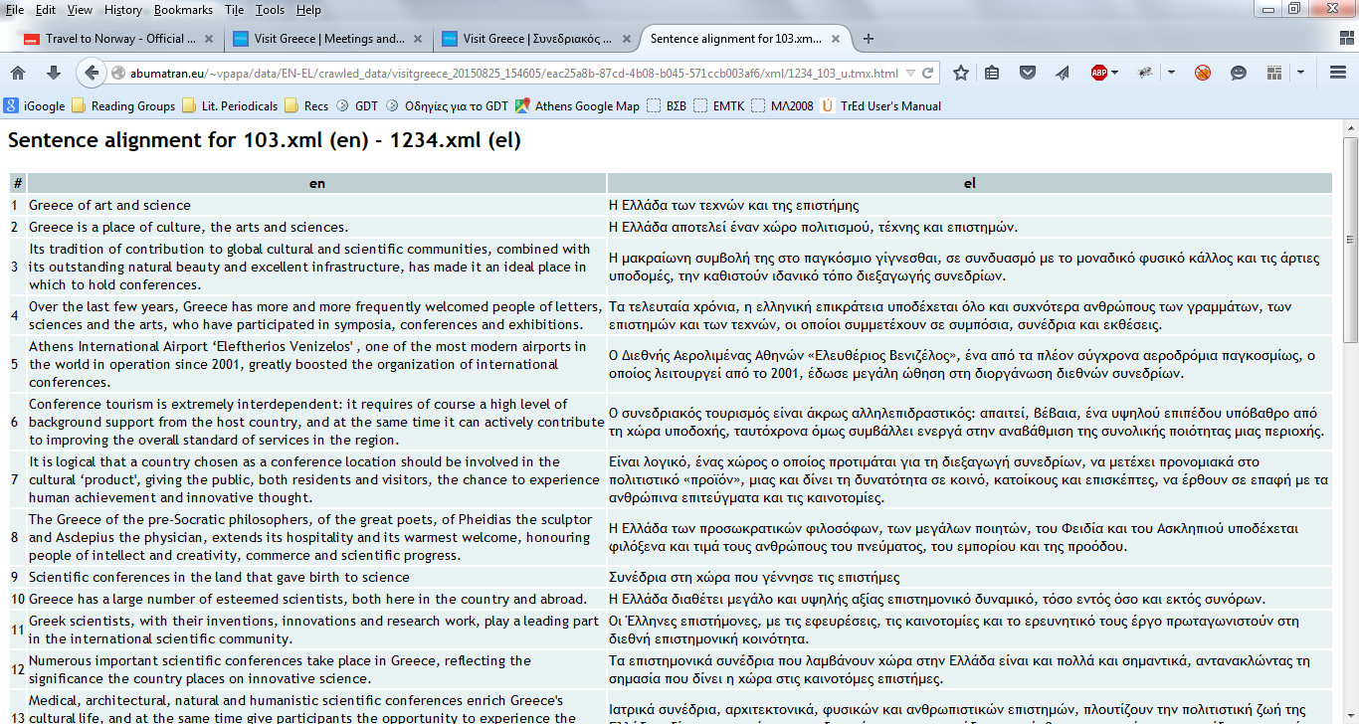This screenshot has width=1359, height=724.
Task: Open the downloads arrow icon
Action: [54, 73]
